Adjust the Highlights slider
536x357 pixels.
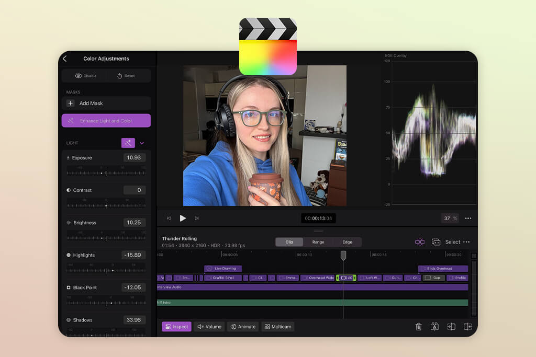click(106, 270)
